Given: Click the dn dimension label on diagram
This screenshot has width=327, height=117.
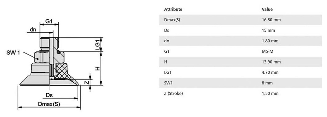Looking at the screenshot, I should pyautogui.click(x=33, y=30).
